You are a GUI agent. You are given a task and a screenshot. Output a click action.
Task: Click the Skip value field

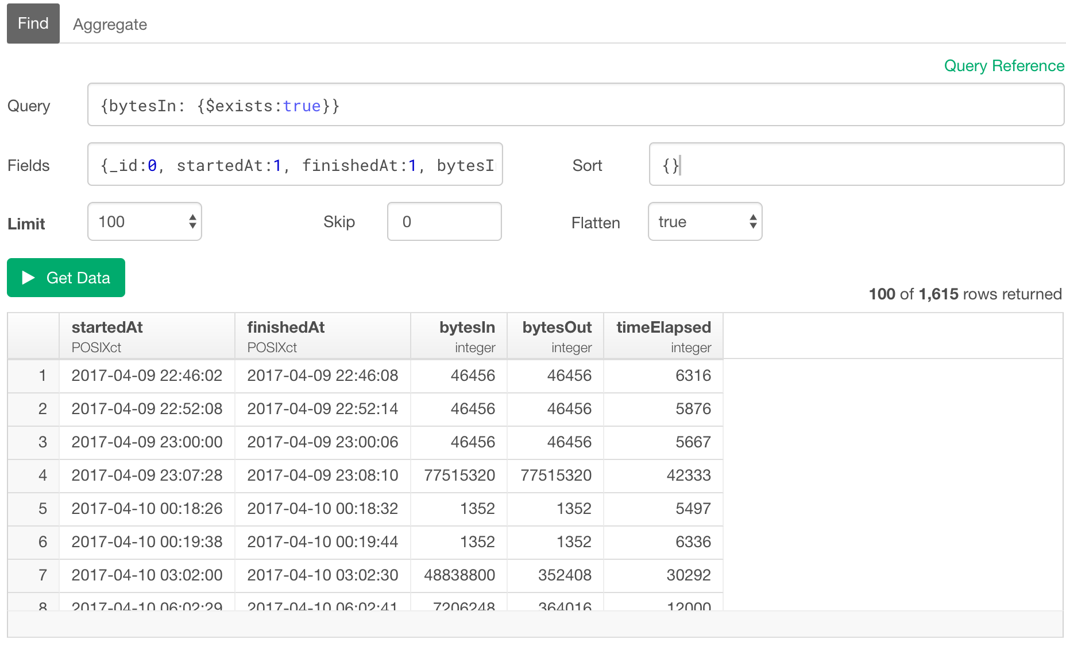pos(445,221)
